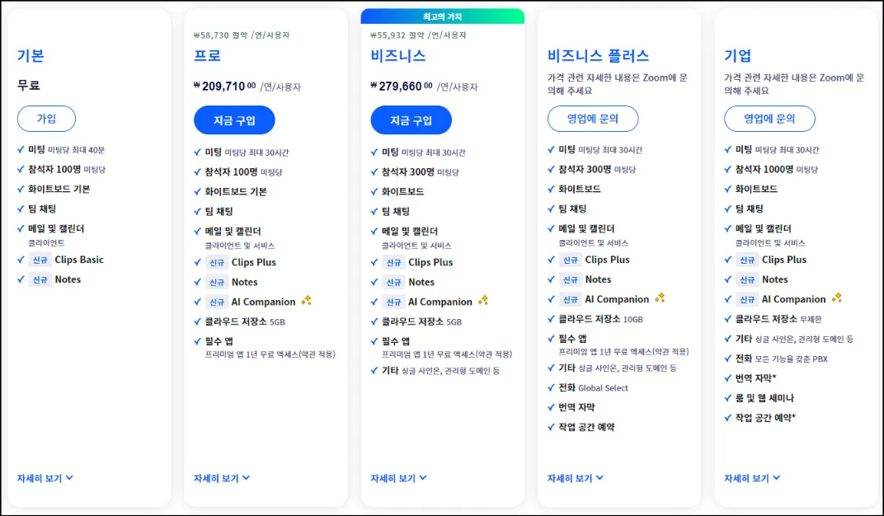This screenshot has height=516, width=884.
Task: Click the checkmark beside 참석자 100명 in 프로 plan
Action: [198, 172]
